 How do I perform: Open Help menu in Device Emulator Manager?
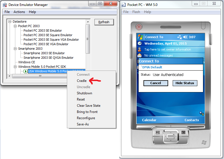32,12
